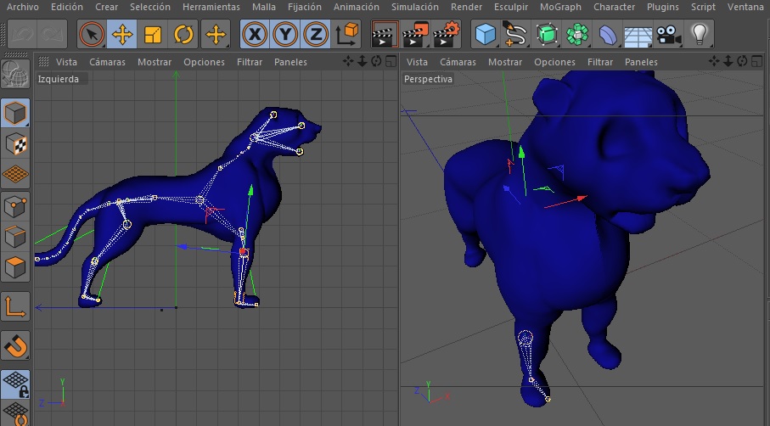Open the render settings icon
This screenshot has height=426, width=770.
446,35
